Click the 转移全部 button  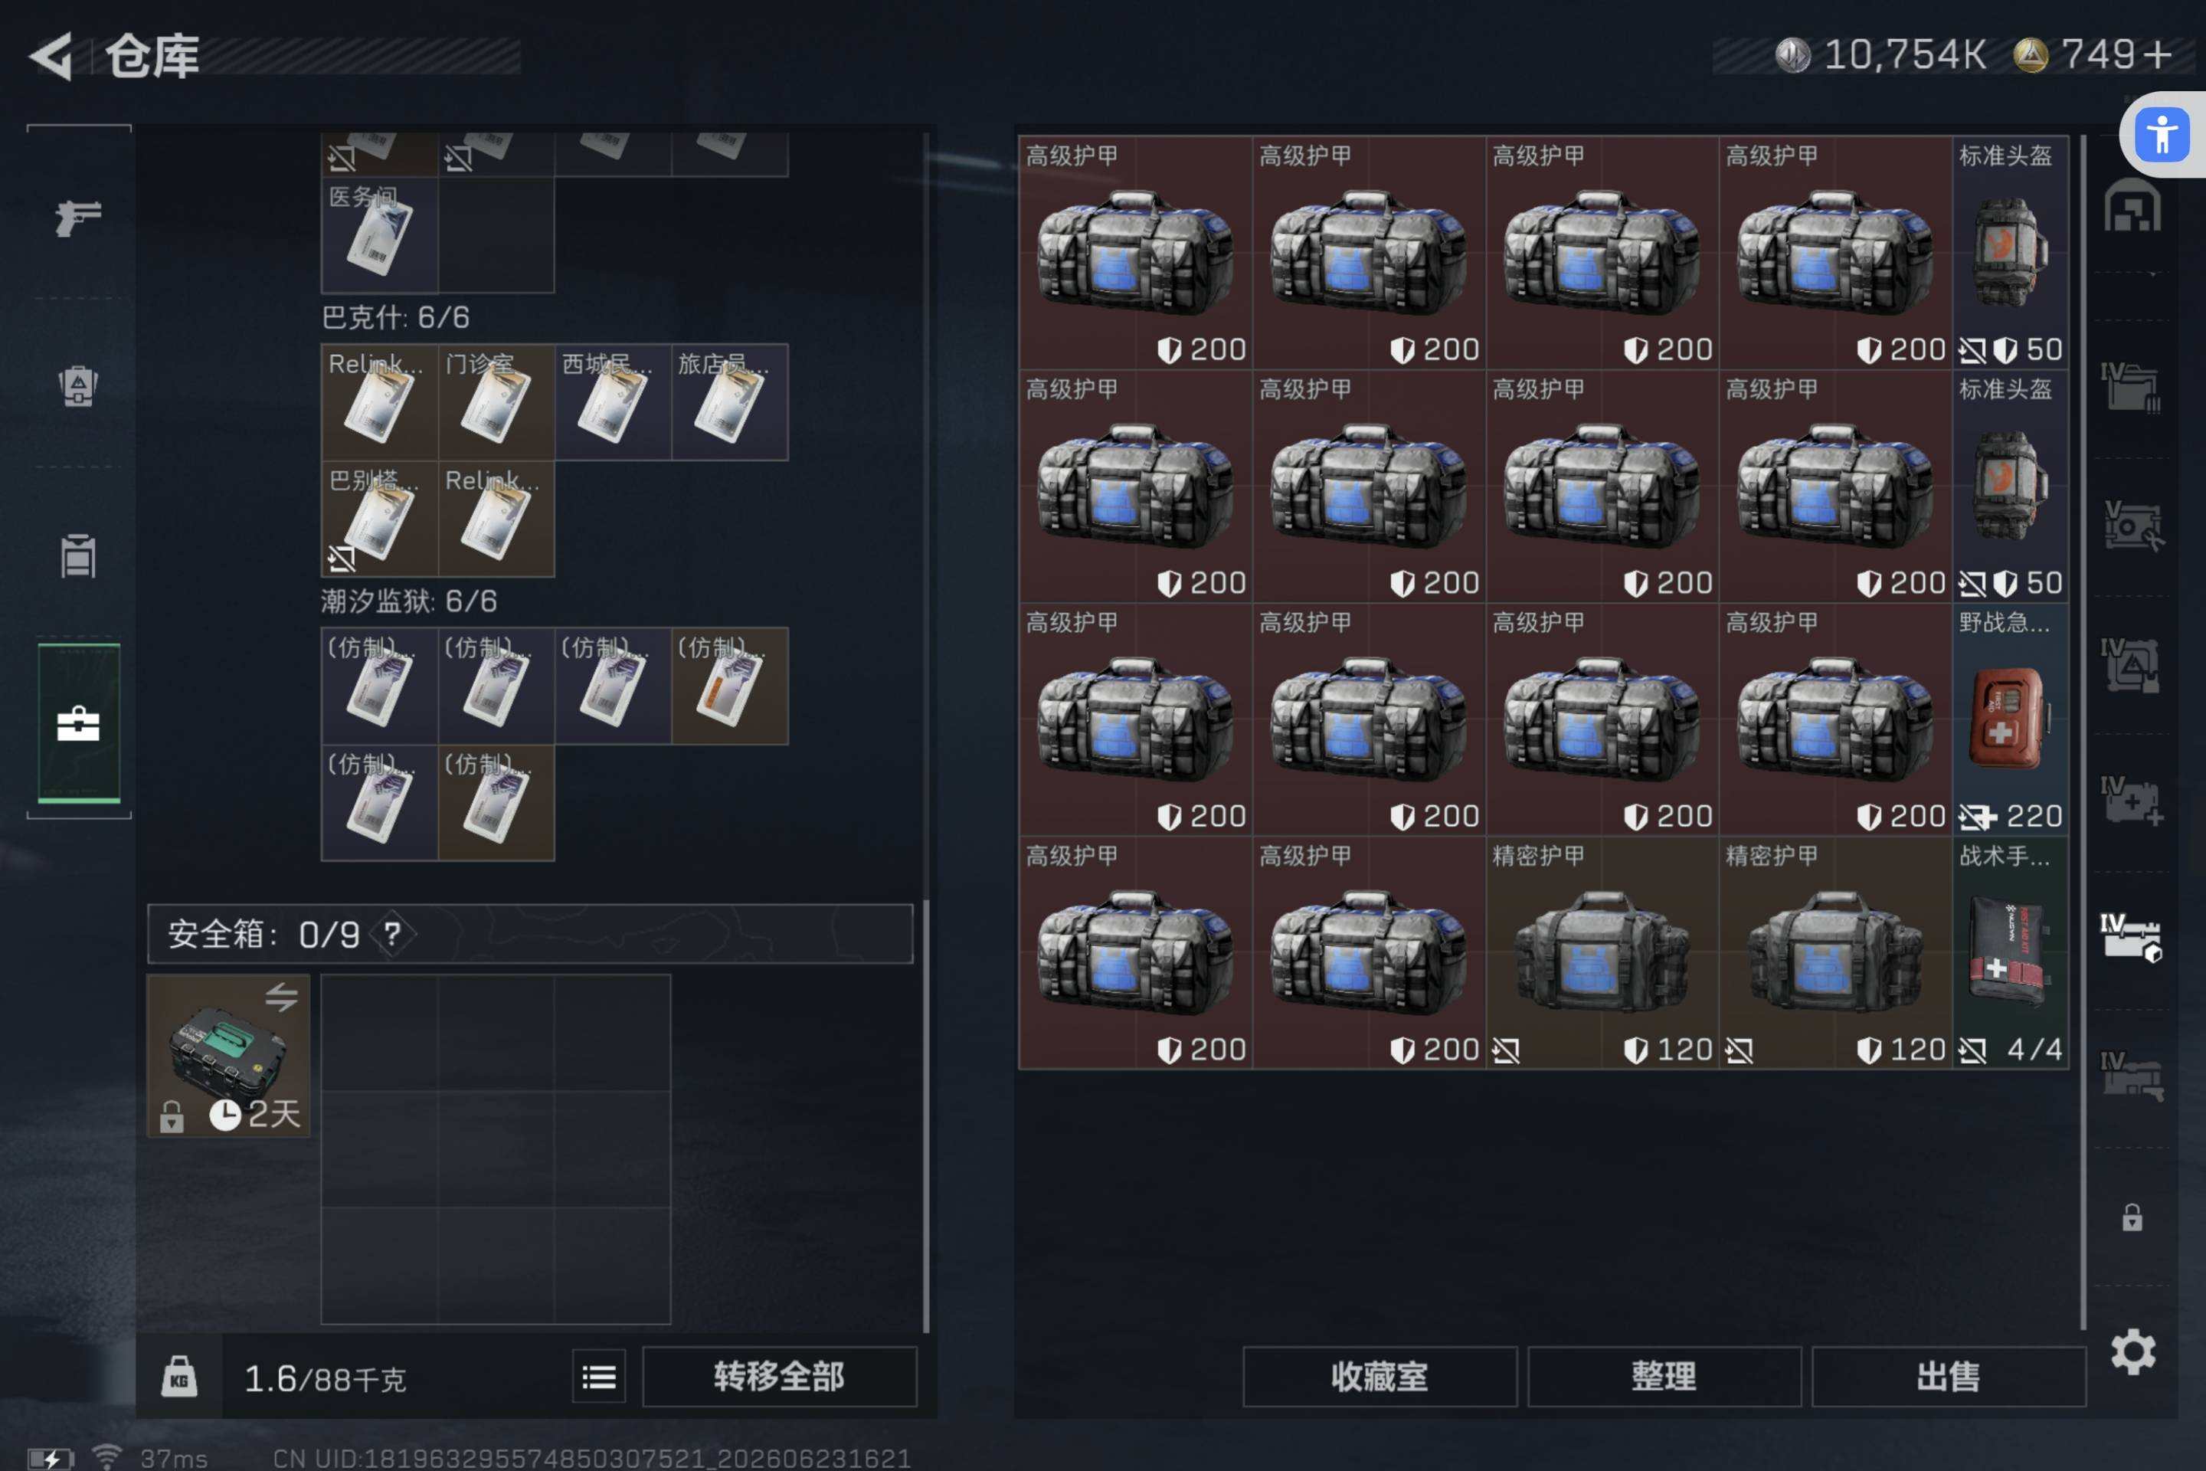778,1376
